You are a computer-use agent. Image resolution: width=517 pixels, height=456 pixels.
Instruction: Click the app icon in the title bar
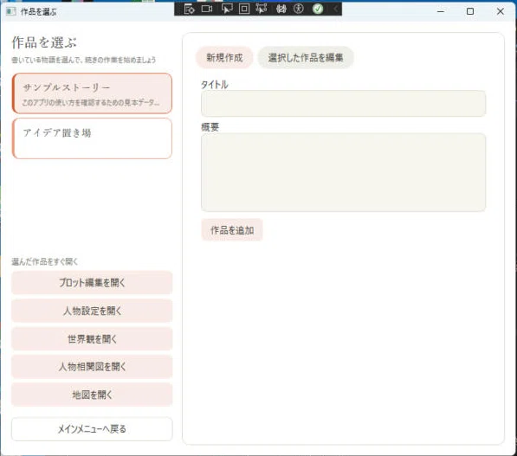10,11
